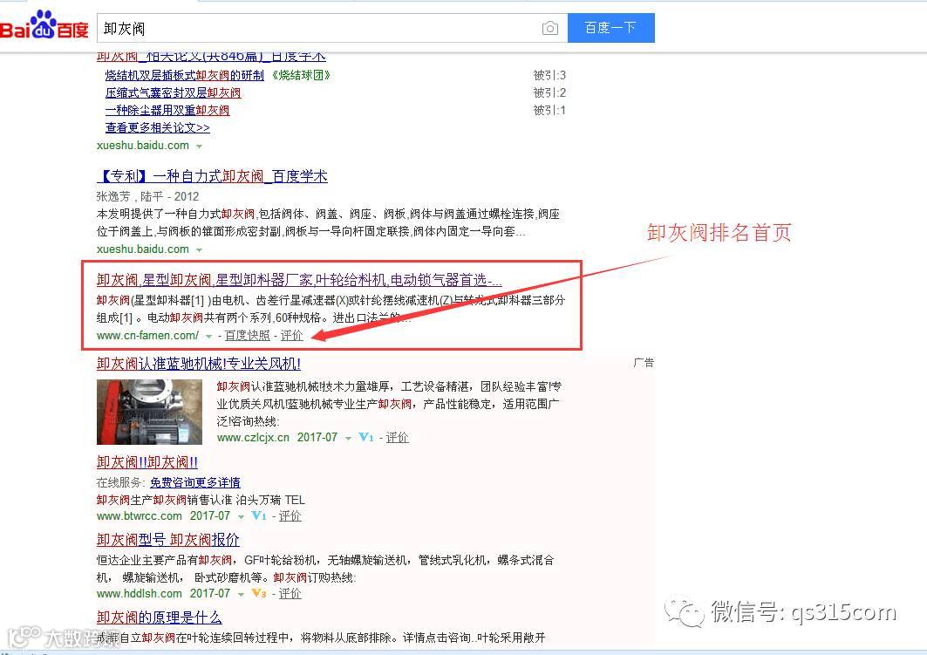
Task: Click the Baidu logo
Action: (45, 26)
